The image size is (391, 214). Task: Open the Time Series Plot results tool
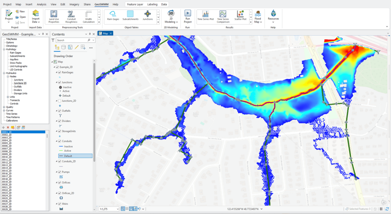coord(206,16)
